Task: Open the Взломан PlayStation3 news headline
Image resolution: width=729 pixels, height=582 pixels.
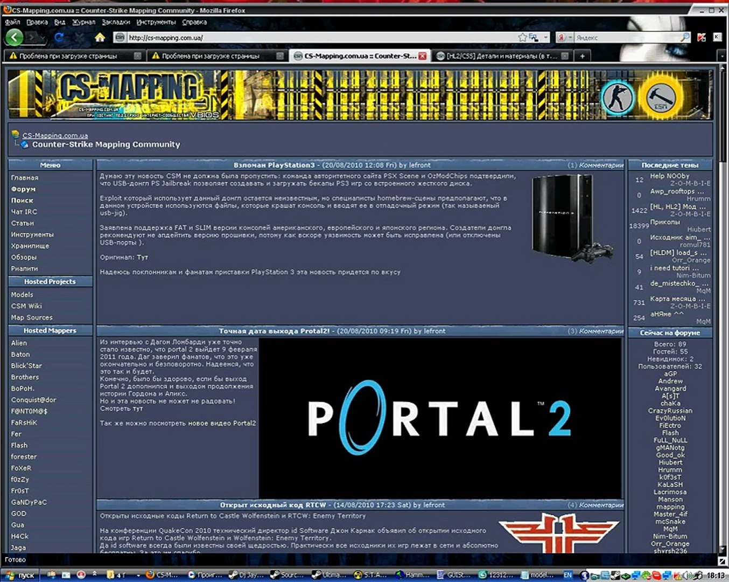Action: coord(274,165)
